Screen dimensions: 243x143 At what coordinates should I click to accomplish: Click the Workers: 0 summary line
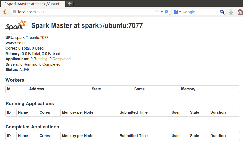(x=15, y=43)
